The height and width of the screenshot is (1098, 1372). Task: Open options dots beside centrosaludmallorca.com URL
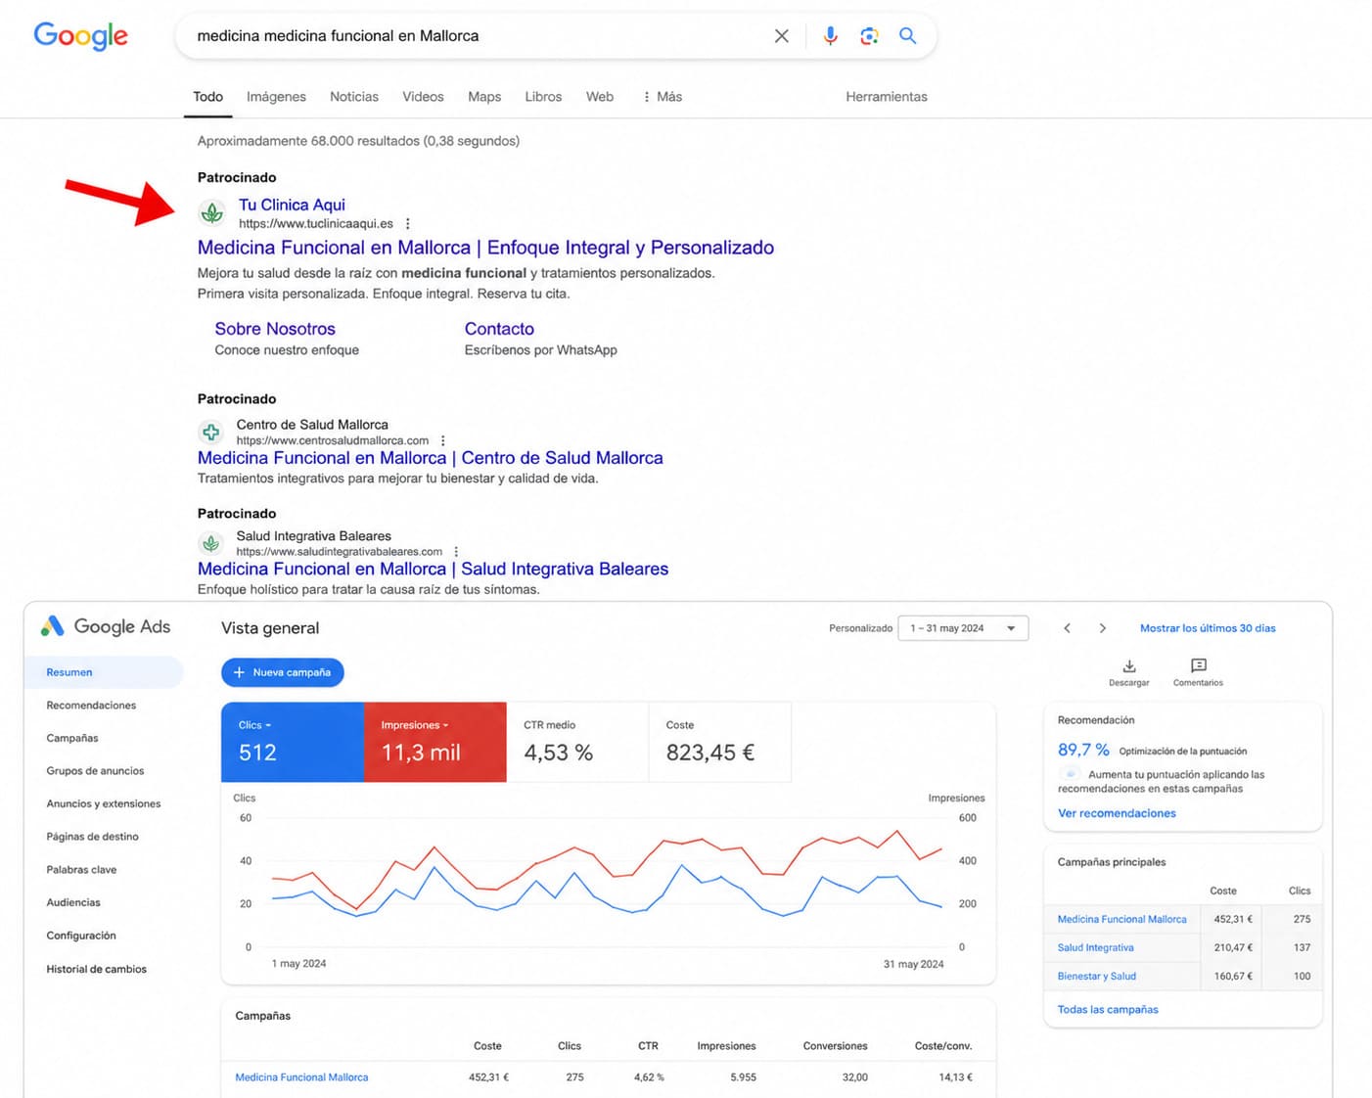click(443, 441)
